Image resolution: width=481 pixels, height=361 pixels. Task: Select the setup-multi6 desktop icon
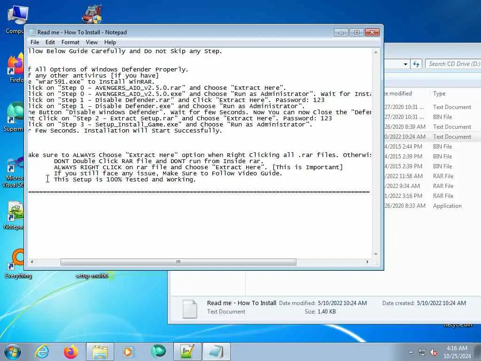(92, 275)
